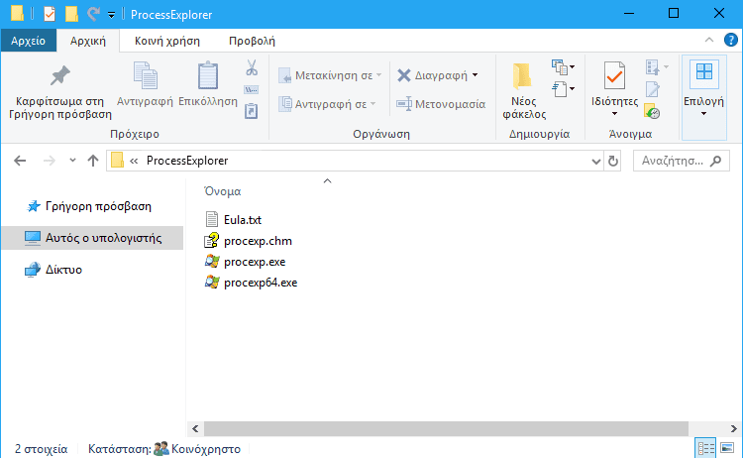
Task: Click Quick Access Toolbar new folder icon
Action: [71, 14]
